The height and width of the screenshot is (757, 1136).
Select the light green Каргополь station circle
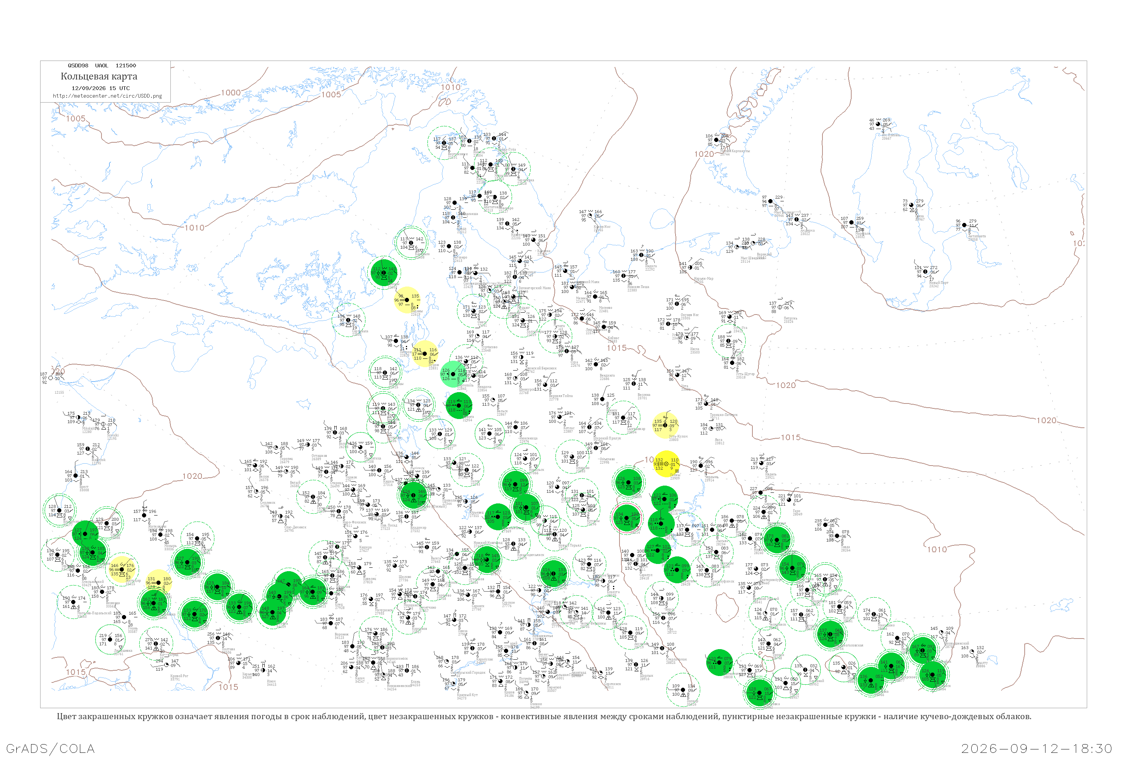(453, 374)
